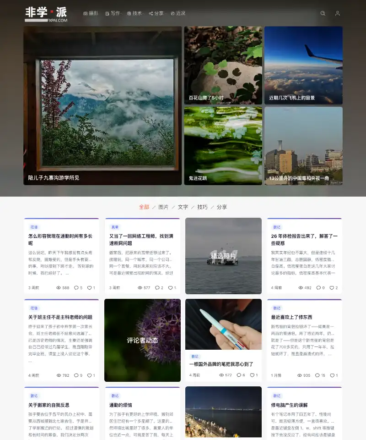Open featured image 13公里外的中国尊和央视一角

click(304, 146)
